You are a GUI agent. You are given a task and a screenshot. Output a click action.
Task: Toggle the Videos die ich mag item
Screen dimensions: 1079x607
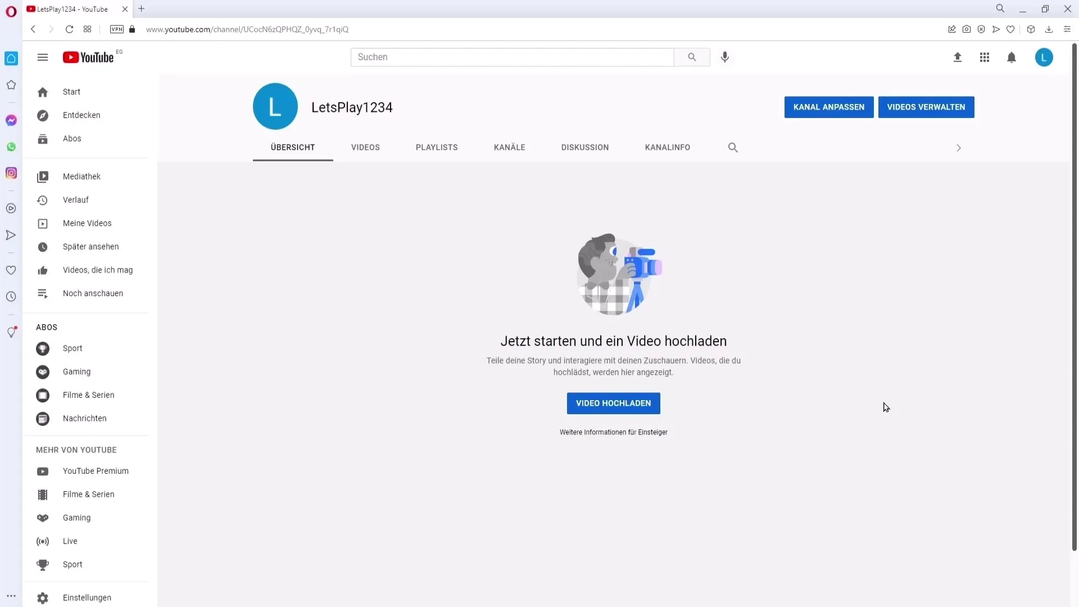(x=97, y=270)
